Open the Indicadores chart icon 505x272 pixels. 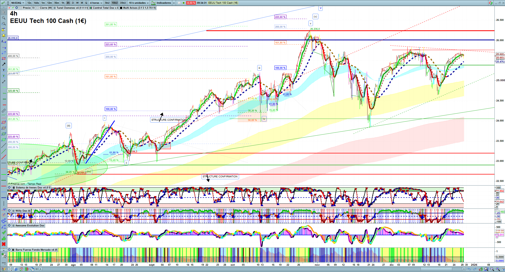click(x=153, y=3)
